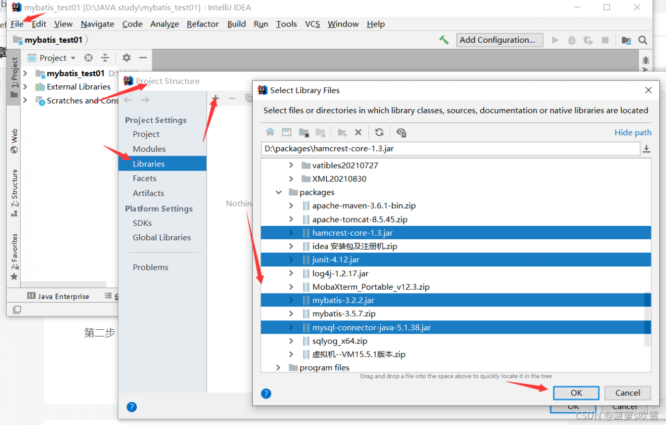The width and height of the screenshot is (666, 425).
Task: Open the Z: Structure side tool tab
Action: (x=14, y=193)
